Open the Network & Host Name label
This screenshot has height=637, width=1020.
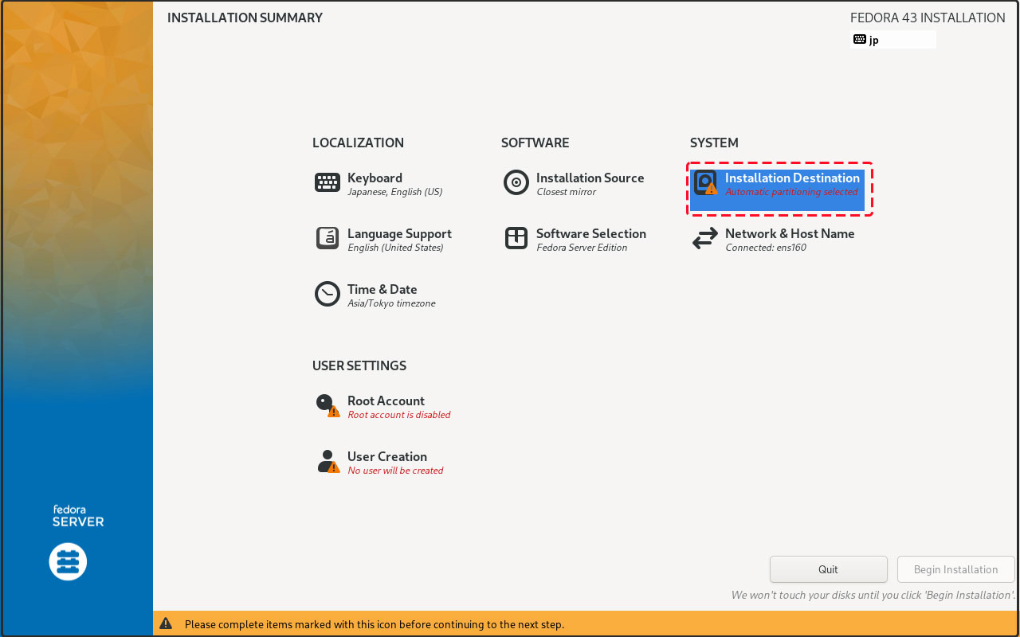[x=790, y=234]
